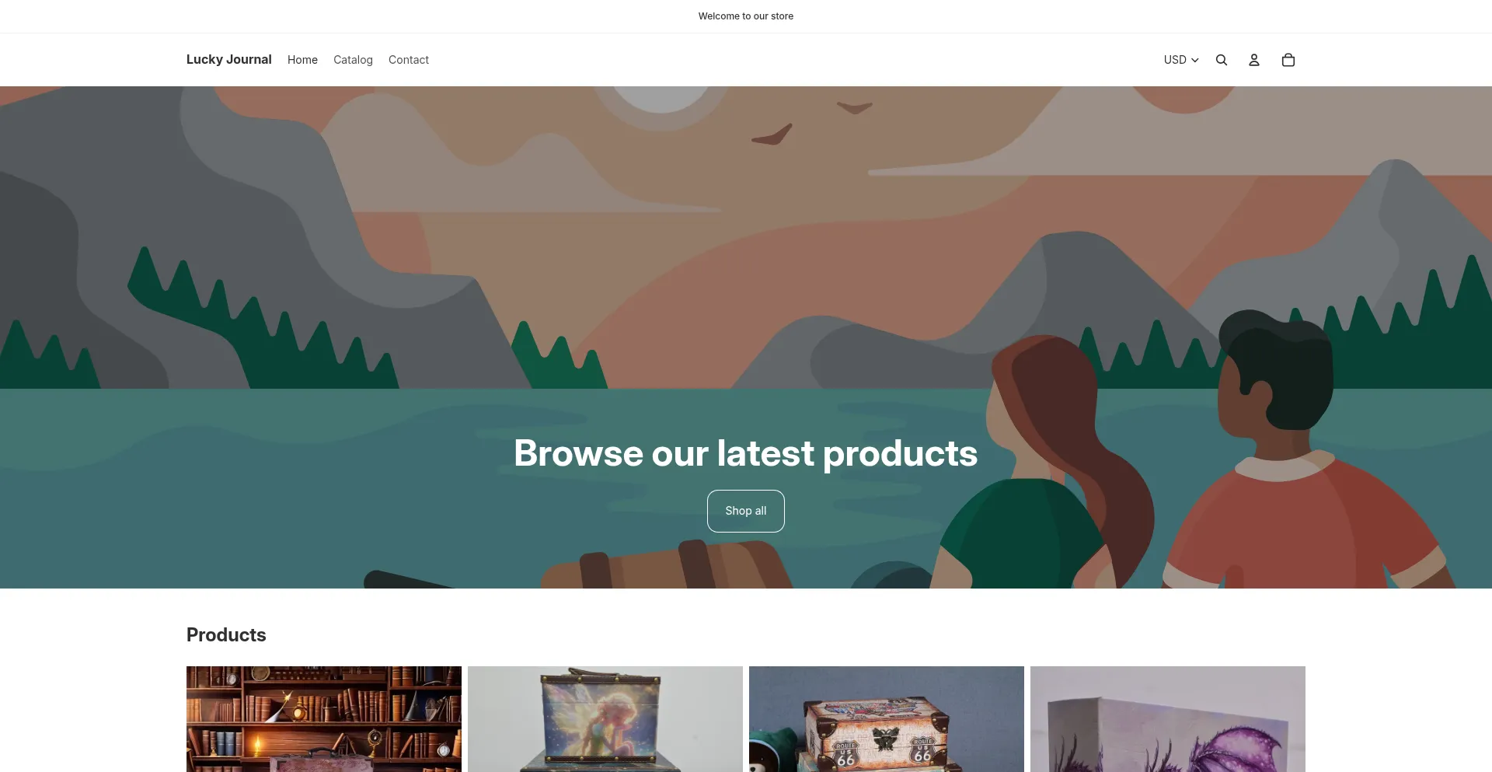Open the Catalog menu item
The width and height of the screenshot is (1492, 772).
pos(353,60)
